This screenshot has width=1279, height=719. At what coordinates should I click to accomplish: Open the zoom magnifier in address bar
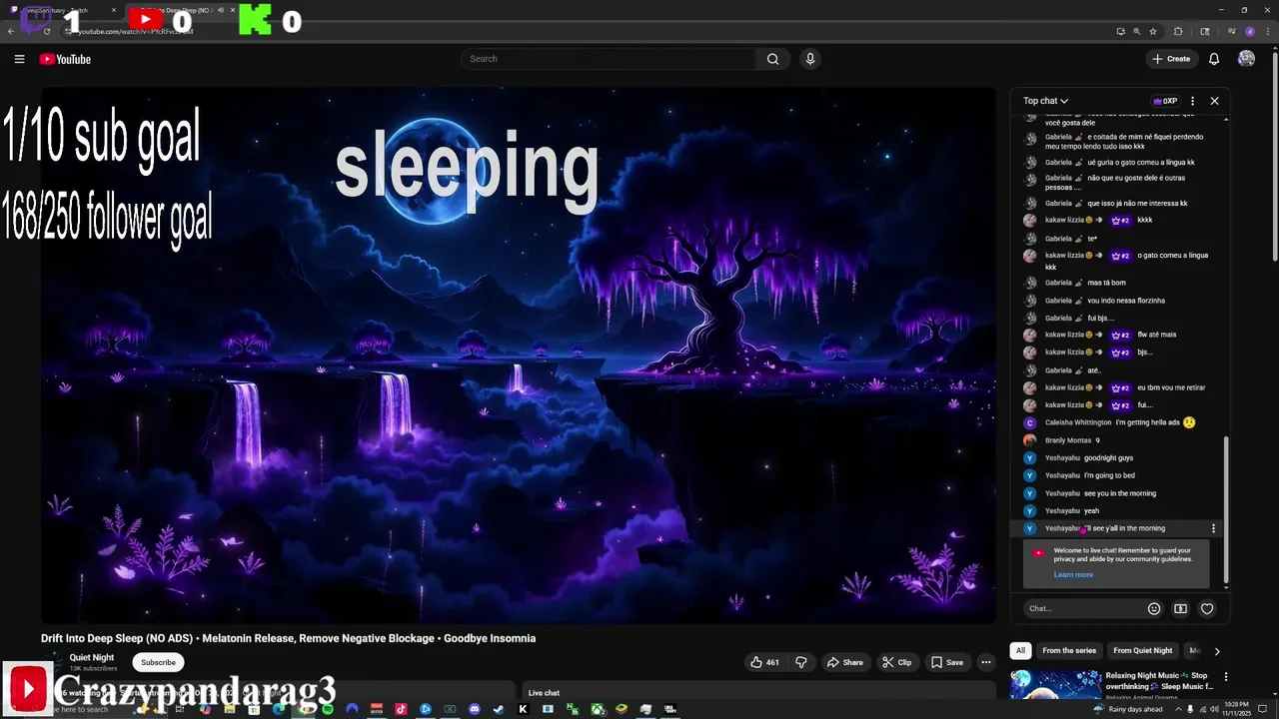pyautogui.click(x=1136, y=31)
